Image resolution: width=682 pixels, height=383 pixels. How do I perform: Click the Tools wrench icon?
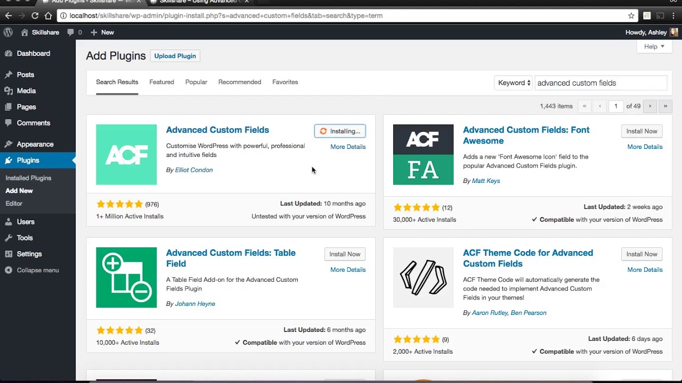tap(9, 238)
